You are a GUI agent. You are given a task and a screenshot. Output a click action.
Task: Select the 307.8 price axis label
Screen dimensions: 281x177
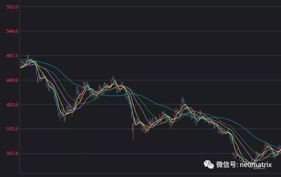[x=12, y=153]
